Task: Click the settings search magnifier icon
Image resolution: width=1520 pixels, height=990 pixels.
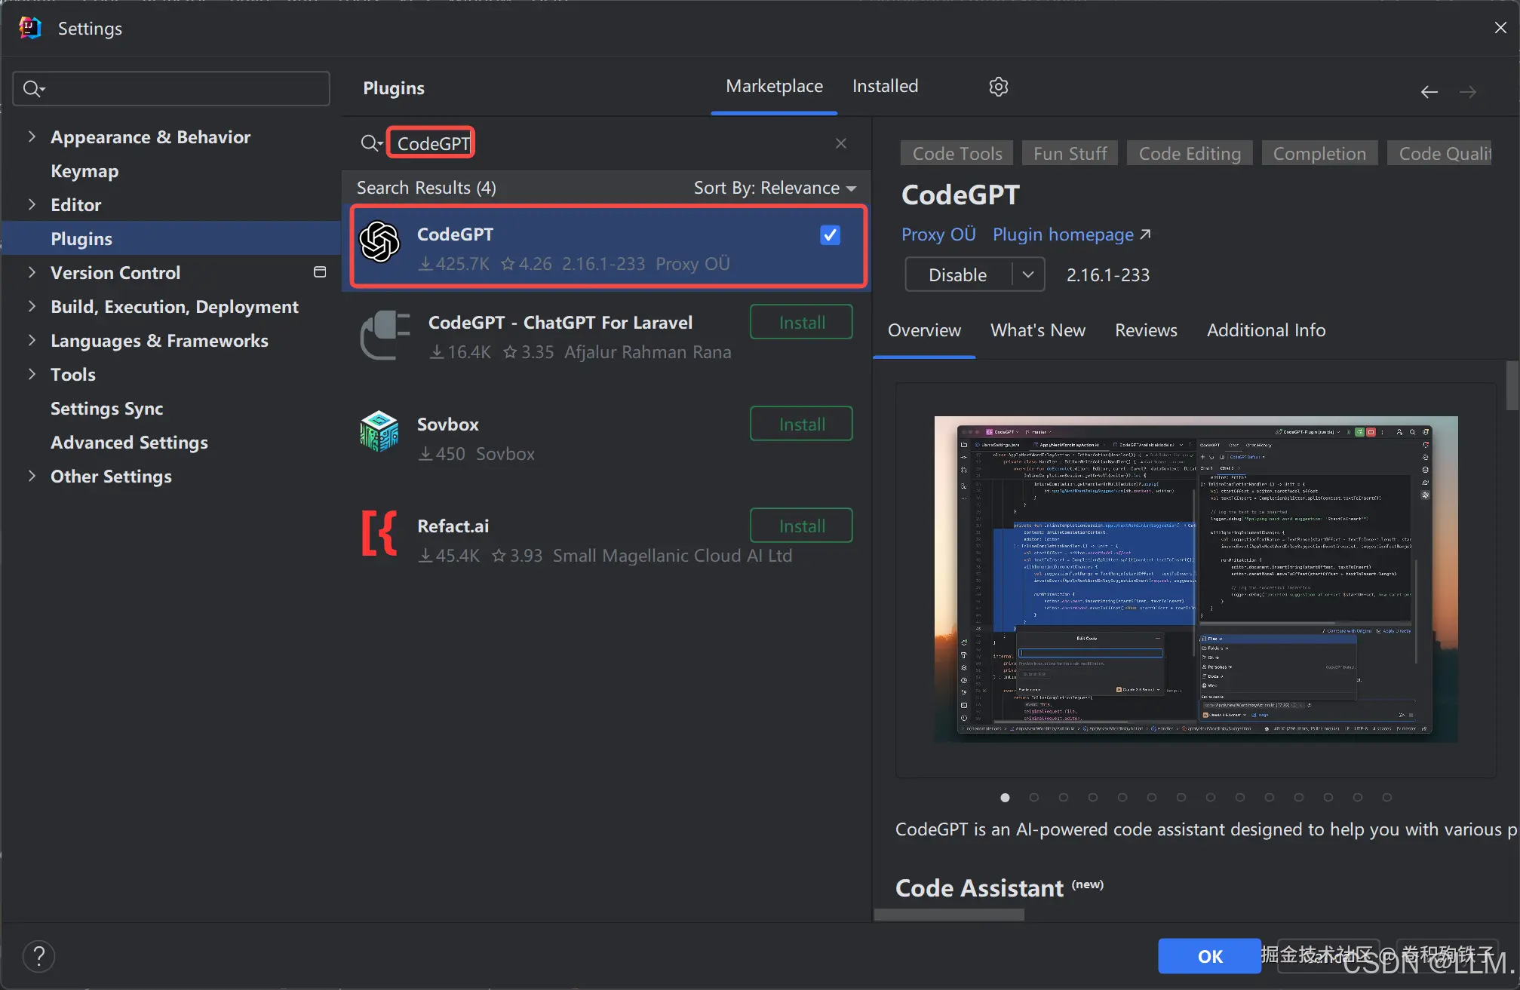Action: tap(32, 89)
